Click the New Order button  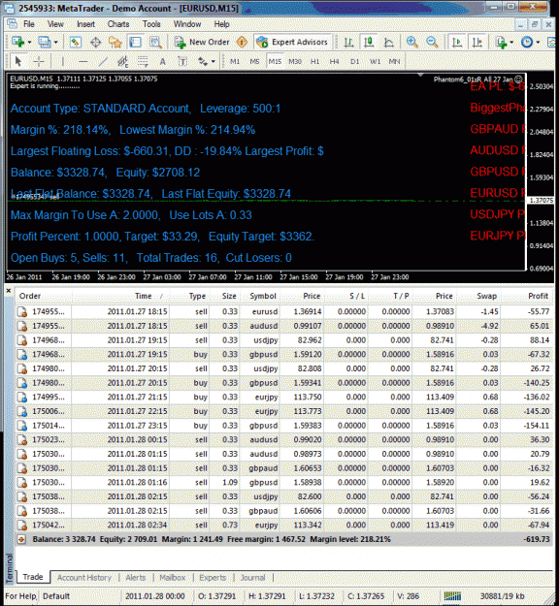202,42
